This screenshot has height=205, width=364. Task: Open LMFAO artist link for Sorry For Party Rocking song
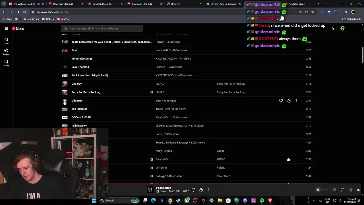pos(160,92)
